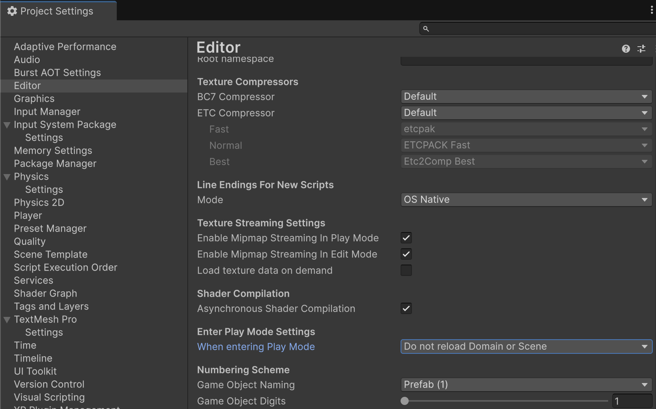656x409 pixels.
Task: Open the Line Endings Mode dropdown
Action: [526, 200]
